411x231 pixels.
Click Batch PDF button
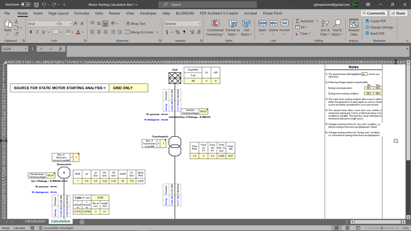(375, 34)
